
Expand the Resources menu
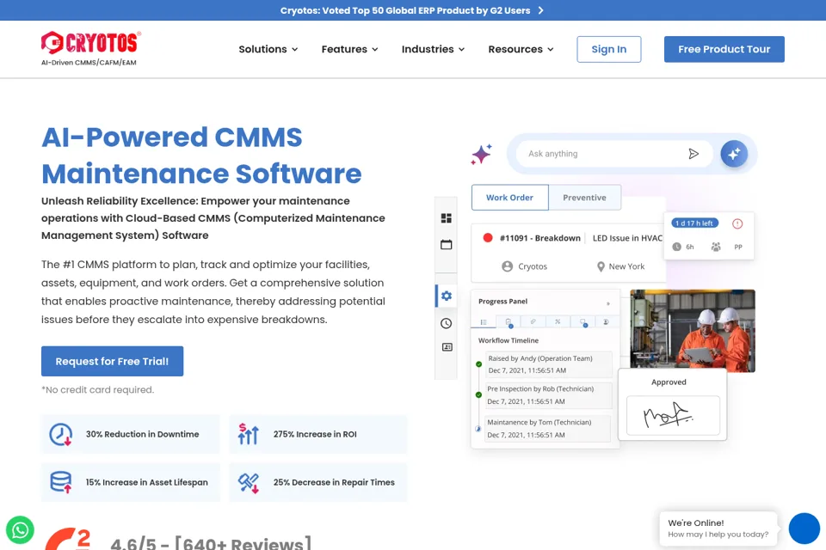[x=521, y=49]
